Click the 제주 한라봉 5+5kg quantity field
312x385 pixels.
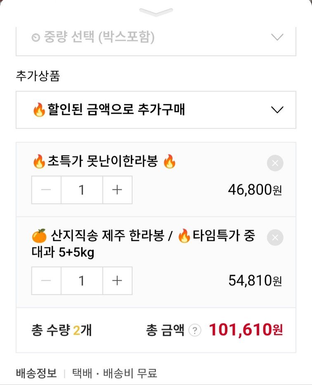[x=82, y=281]
